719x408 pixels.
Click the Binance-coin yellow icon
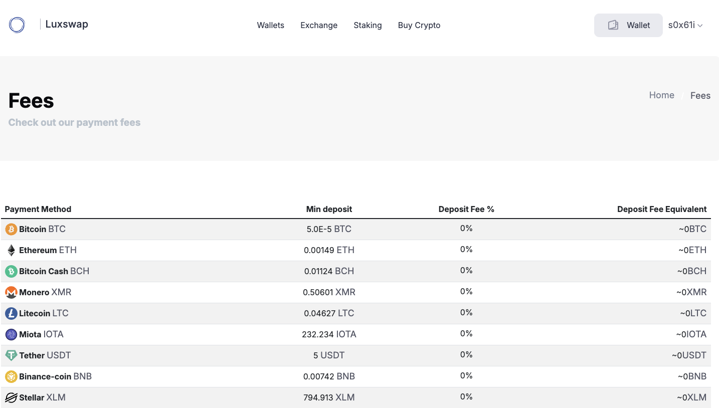(x=11, y=376)
